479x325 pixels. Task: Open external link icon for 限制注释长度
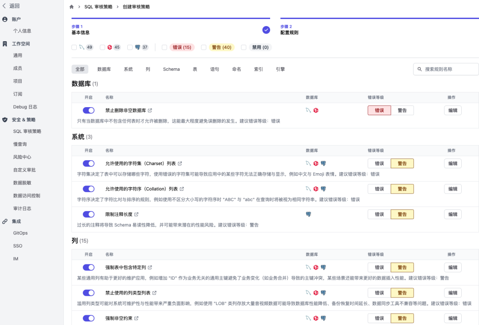137,214
